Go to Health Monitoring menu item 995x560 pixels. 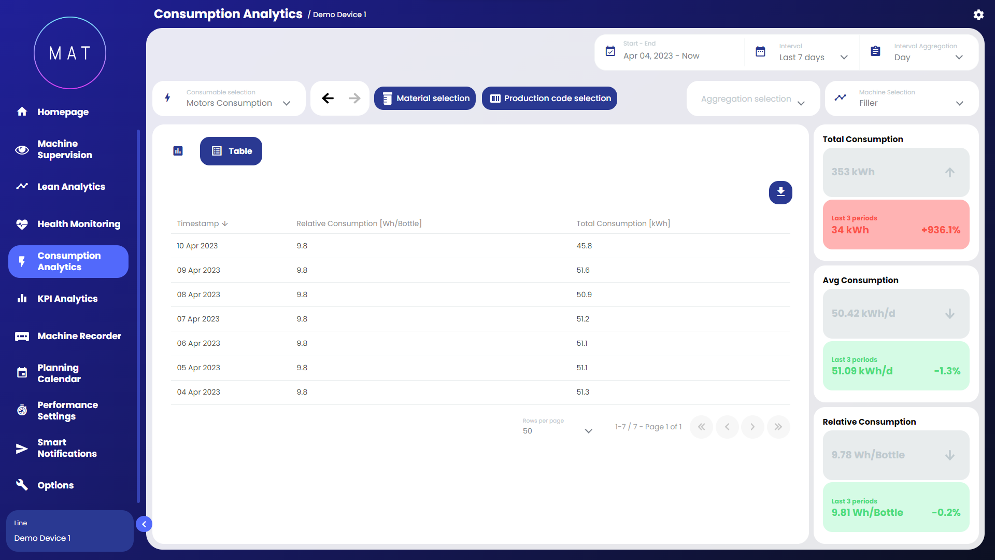tap(79, 224)
